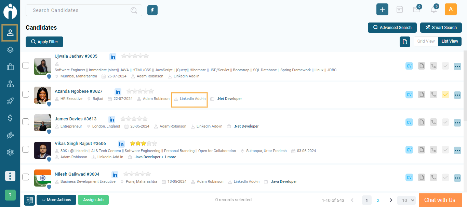Open the mail inbox icon

coord(416,10)
